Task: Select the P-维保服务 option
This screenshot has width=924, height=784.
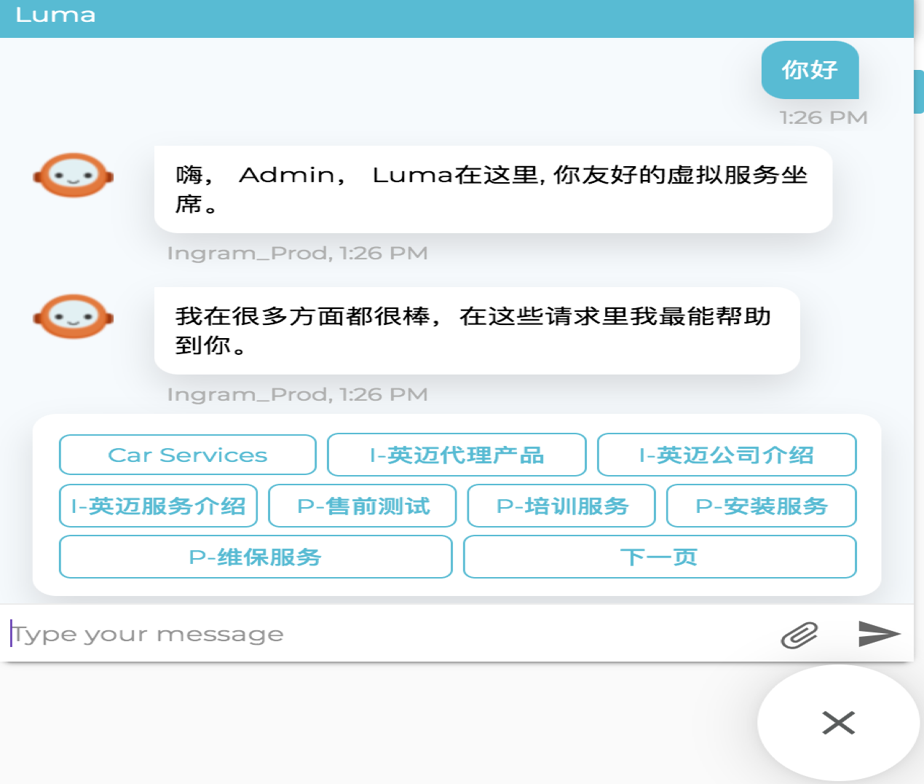Action: tap(256, 557)
